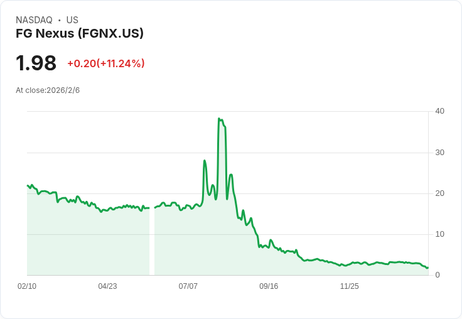The image size is (462, 319).
Task: Click the 40 value on price axis
Action: pos(440,111)
